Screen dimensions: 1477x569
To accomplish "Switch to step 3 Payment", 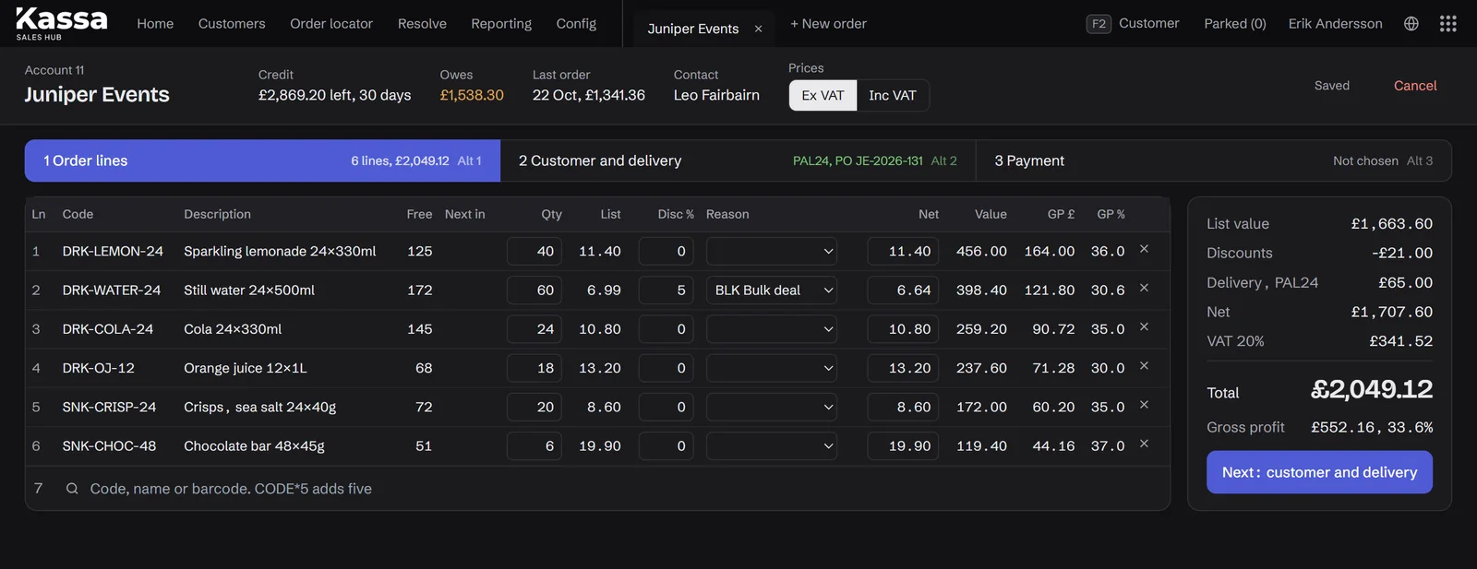I will 1213,160.
